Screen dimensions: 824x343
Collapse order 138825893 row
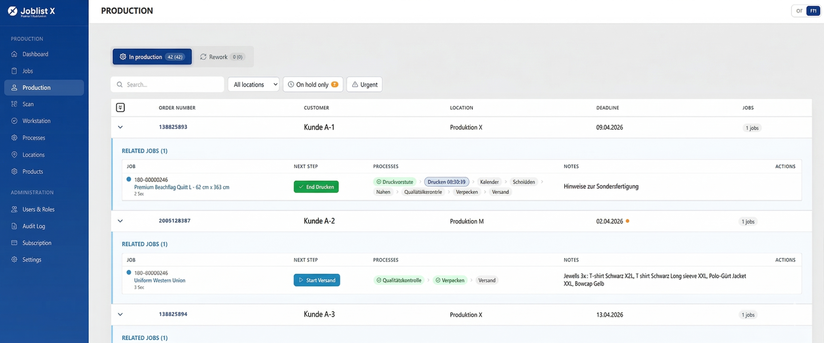click(x=120, y=127)
